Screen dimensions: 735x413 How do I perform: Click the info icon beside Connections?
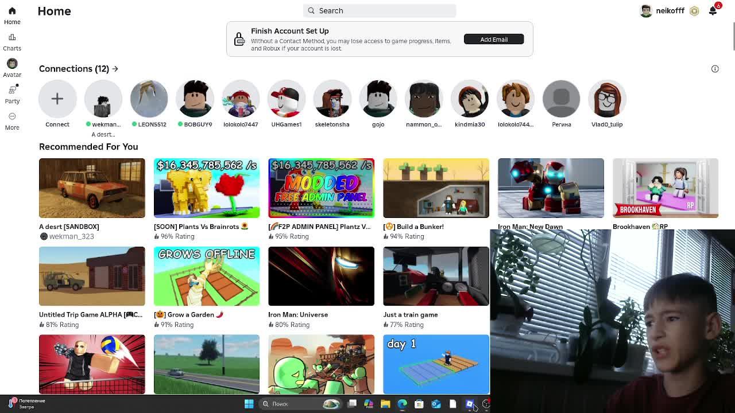pos(715,69)
